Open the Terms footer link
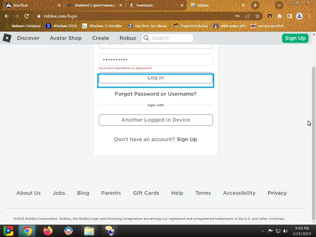This screenshot has height=237, width=316. 203,193
